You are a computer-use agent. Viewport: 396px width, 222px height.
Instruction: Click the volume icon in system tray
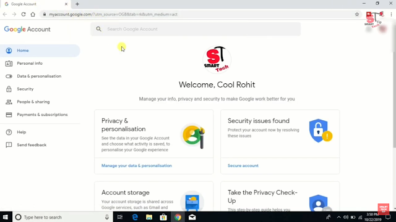(346, 217)
